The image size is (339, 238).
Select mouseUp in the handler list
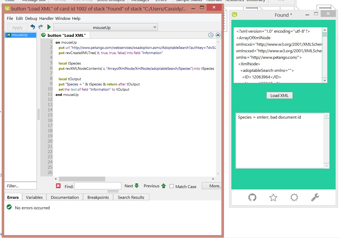coord(20,35)
